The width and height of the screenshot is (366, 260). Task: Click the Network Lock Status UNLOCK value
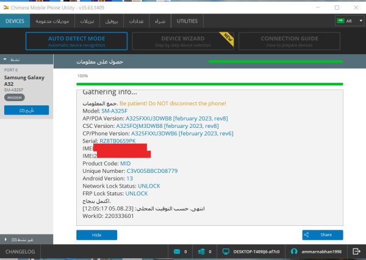[149, 186]
